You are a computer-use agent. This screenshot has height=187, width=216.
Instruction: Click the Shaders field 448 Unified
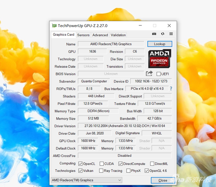(x=96, y=96)
